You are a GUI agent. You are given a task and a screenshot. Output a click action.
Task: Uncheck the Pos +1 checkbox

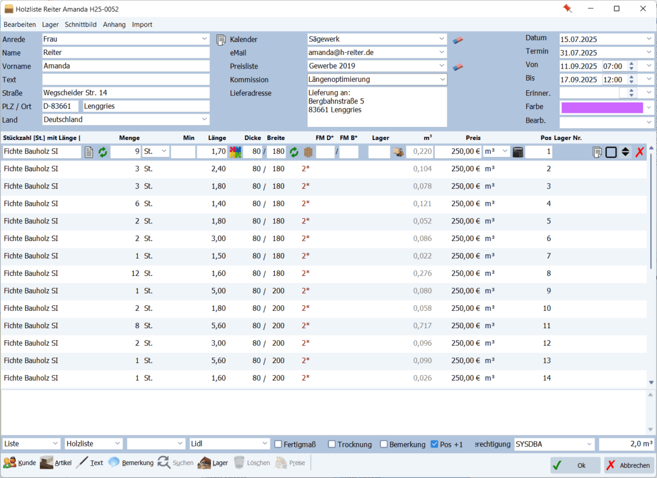[434, 444]
